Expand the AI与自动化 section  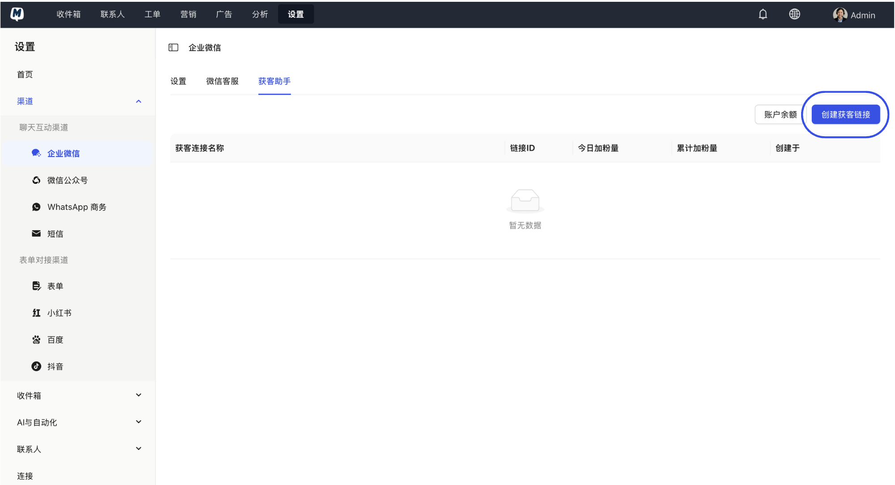(x=139, y=422)
